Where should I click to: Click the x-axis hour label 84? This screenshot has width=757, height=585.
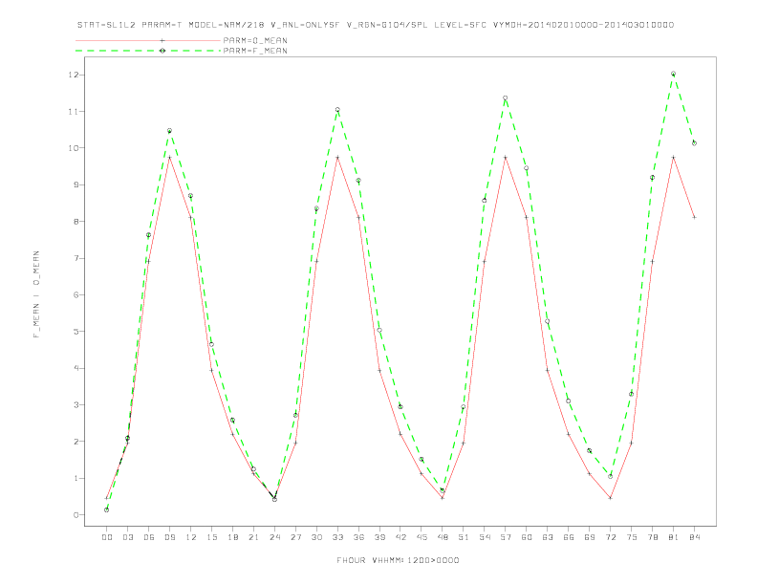click(x=694, y=537)
